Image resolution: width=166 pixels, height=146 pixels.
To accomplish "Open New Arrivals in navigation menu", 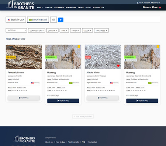I will click(71, 7).
